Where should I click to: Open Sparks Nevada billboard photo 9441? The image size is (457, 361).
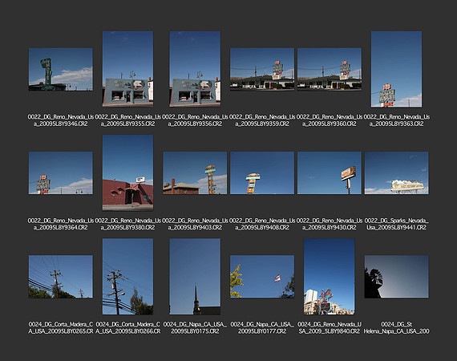tap(396, 173)
